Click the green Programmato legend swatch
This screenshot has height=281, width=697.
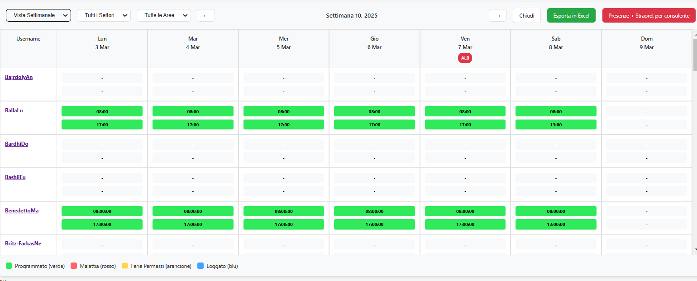coord(9,266)
